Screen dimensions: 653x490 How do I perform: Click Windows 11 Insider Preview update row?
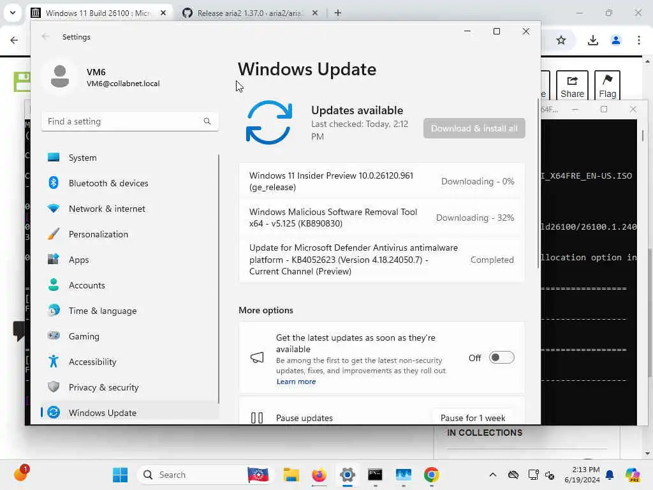[x=381, y=181]
